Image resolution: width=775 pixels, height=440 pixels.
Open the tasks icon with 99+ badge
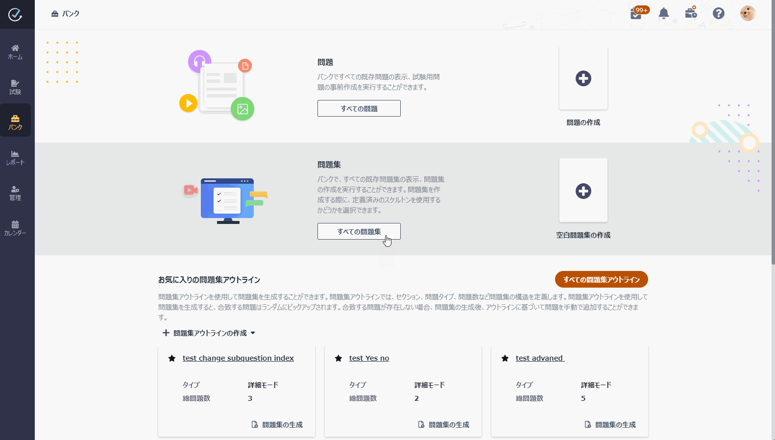pos(636,14)
